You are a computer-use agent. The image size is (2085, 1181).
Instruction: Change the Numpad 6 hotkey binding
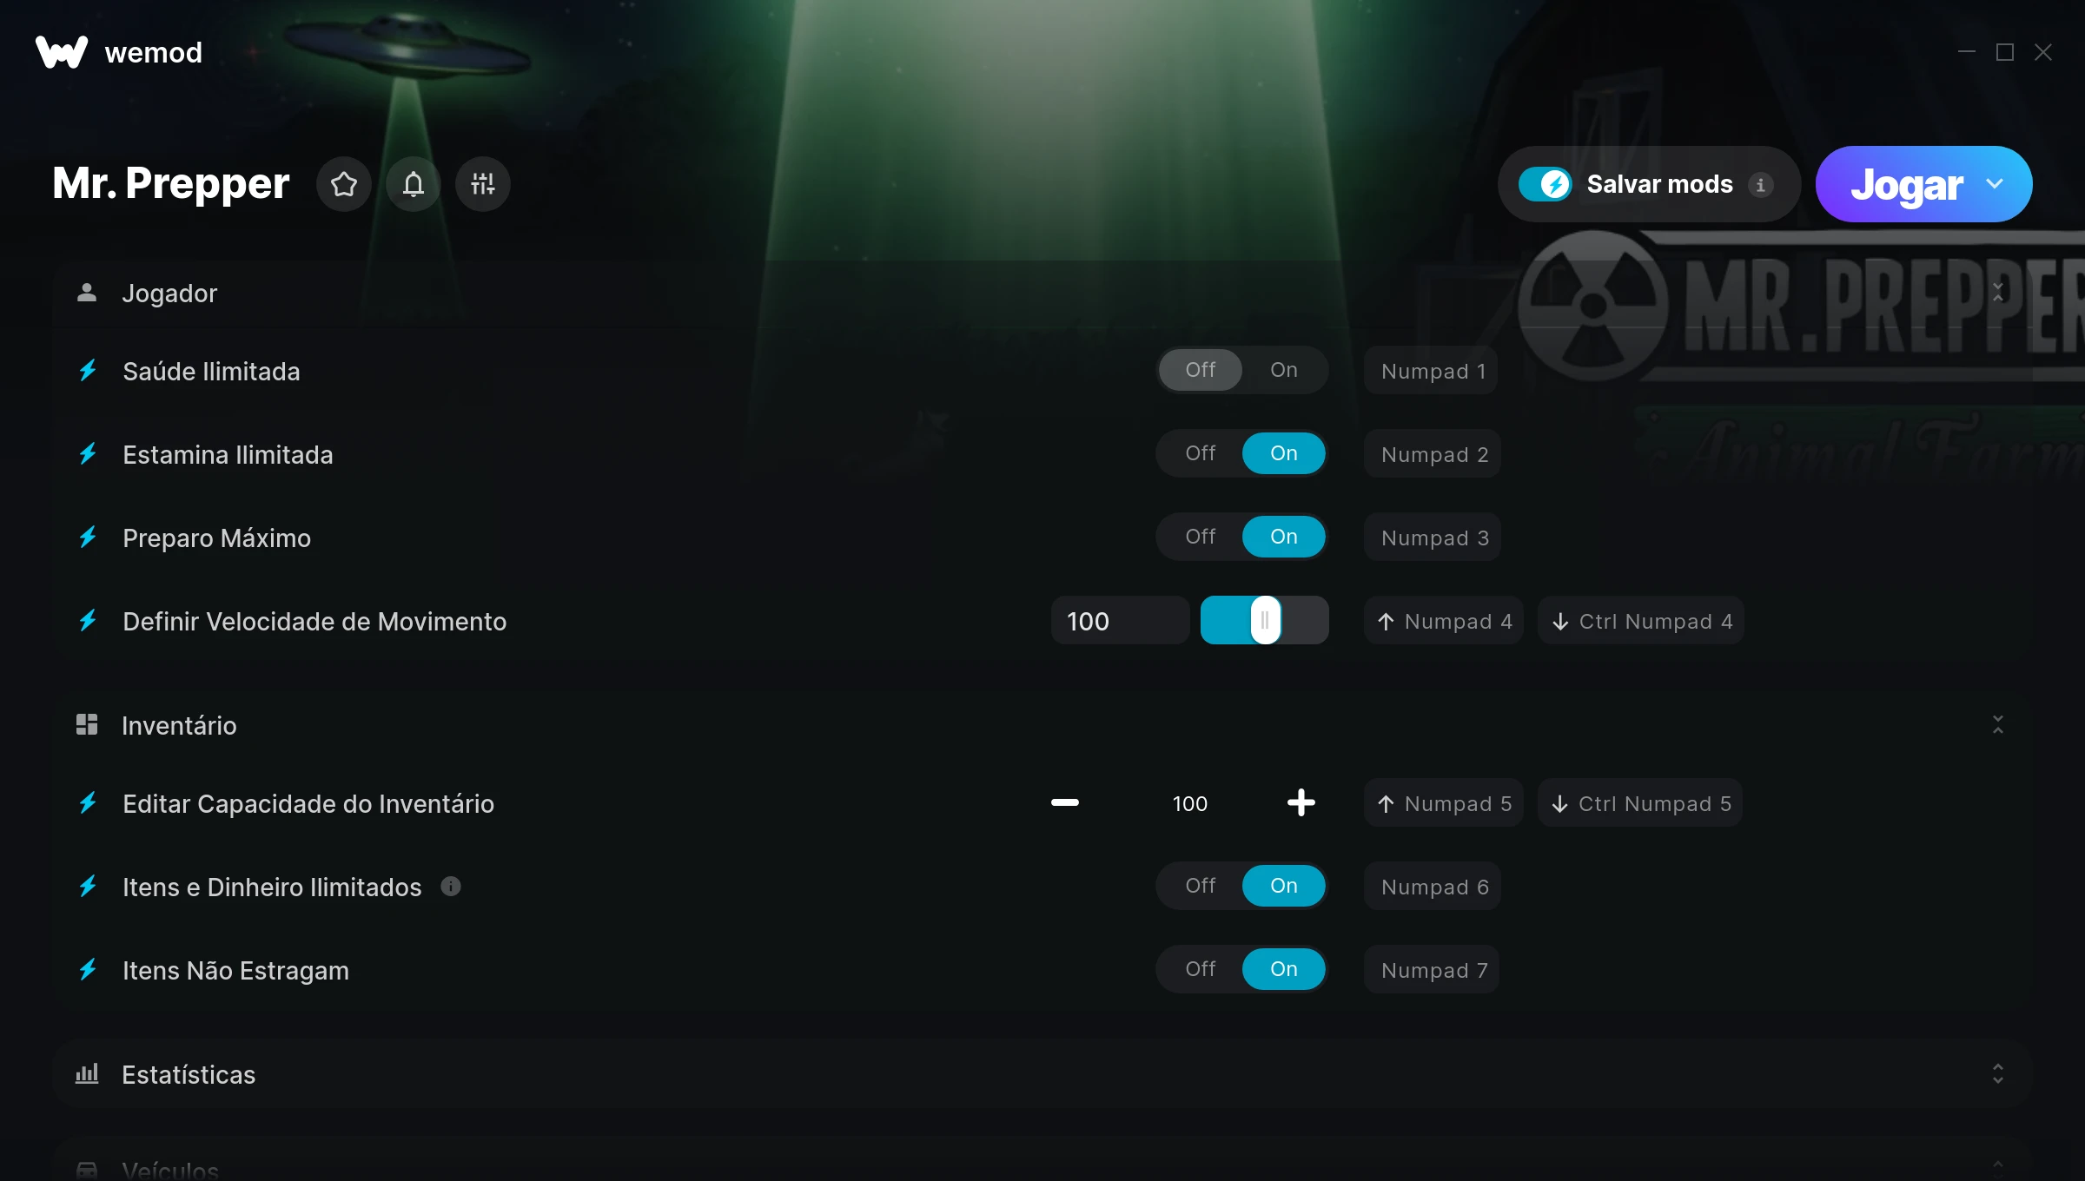coord(1433,887)
